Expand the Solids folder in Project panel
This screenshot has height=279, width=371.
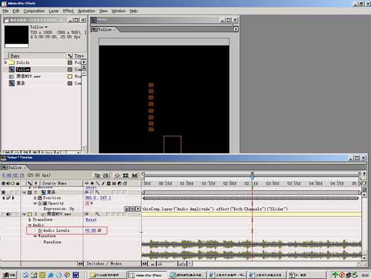6,62
